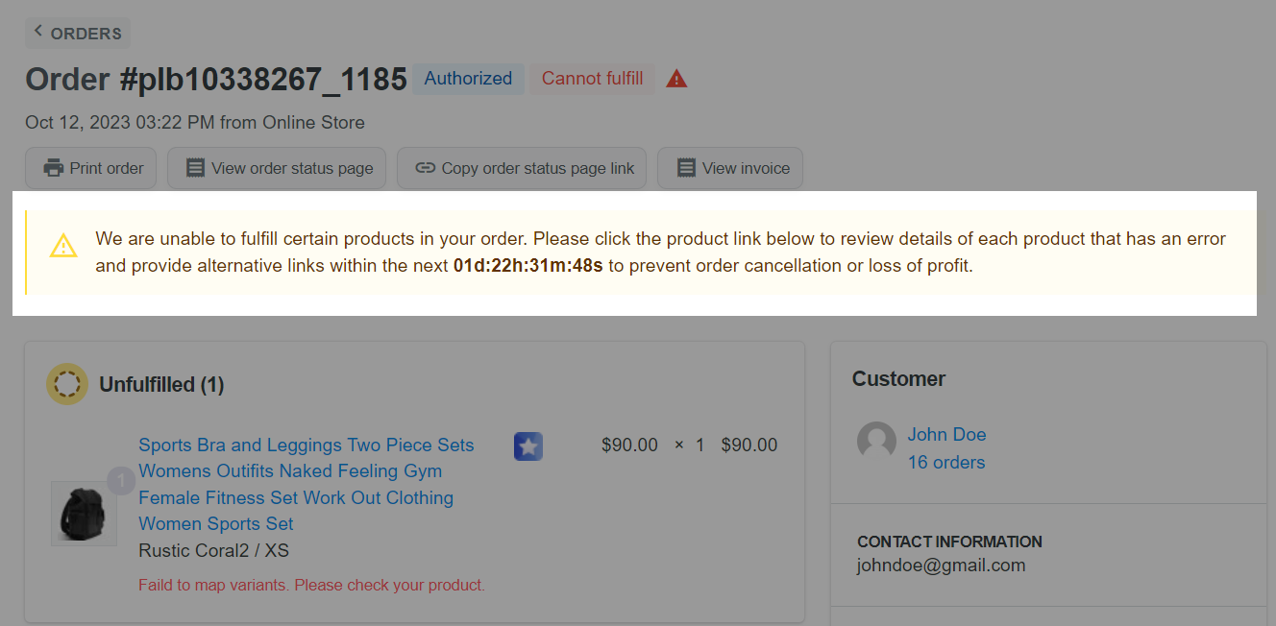Click the Unfulfilled dashed circle icon
The width and height of the screenshot is (1276, 626).
tap(67, 384)
